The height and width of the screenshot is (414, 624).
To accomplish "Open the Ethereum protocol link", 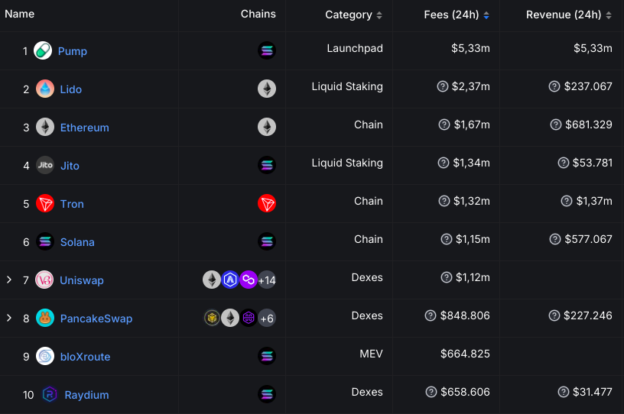I will tap(84, 128).
